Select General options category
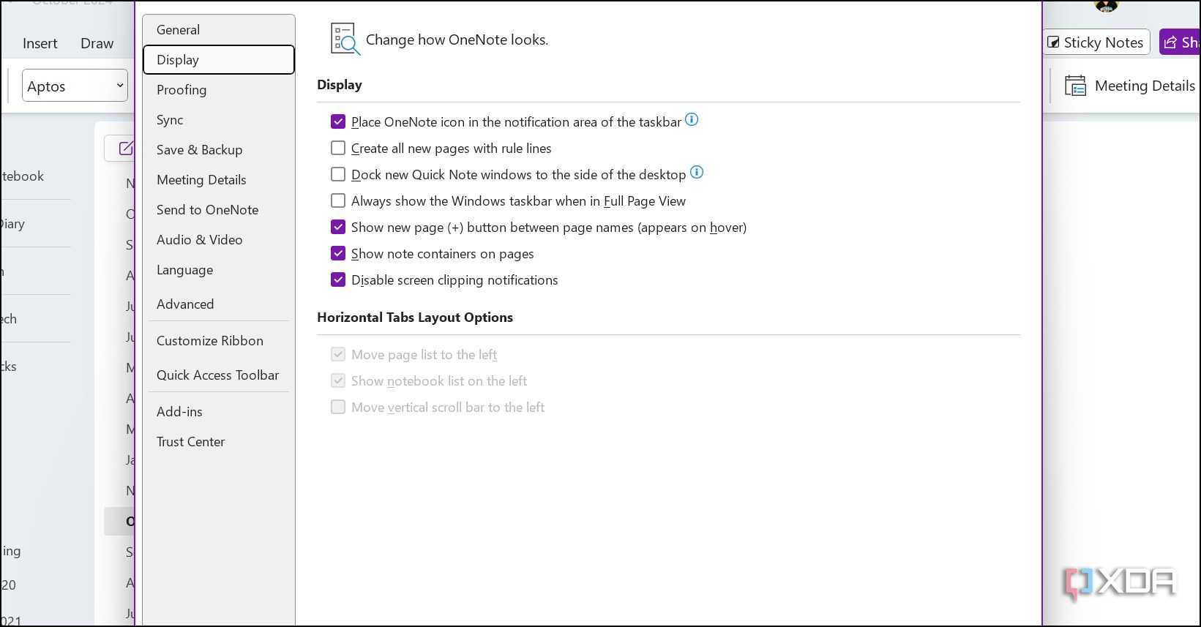 click(219, 30)
